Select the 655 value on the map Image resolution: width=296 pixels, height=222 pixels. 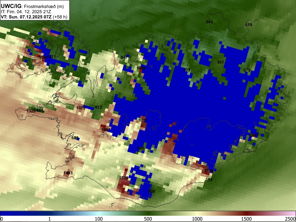click(75, 138)
